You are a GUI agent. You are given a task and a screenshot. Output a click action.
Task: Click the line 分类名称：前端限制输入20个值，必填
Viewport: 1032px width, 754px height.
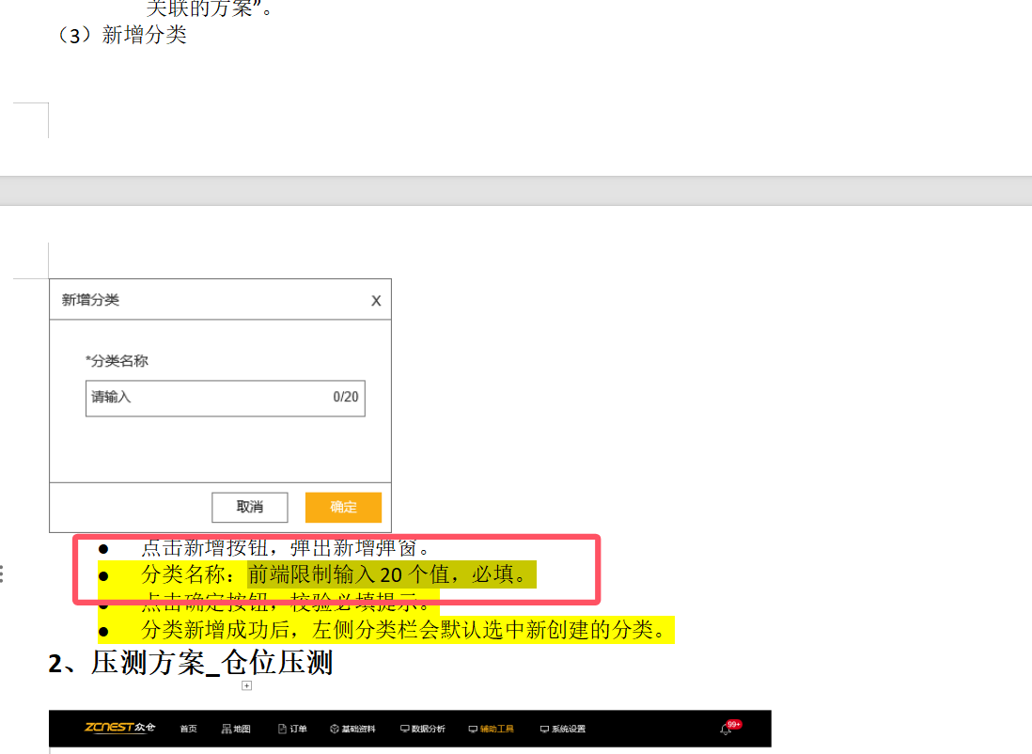click(x=335, y=574)
